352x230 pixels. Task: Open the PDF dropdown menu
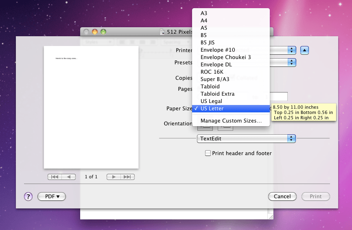(52, 196)
